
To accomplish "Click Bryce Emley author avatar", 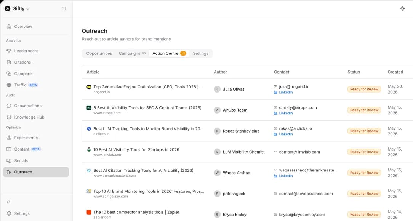I will (217, 215).
